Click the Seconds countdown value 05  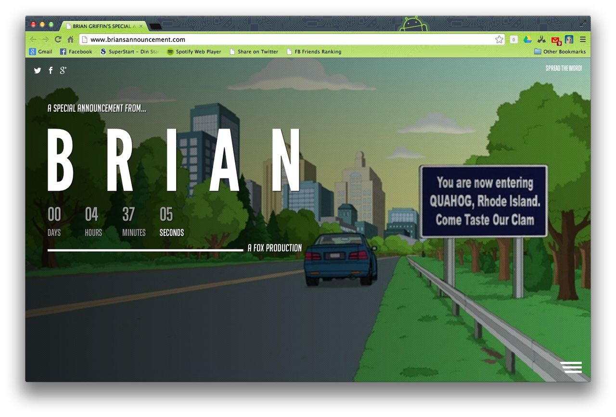tap(166, 214)
